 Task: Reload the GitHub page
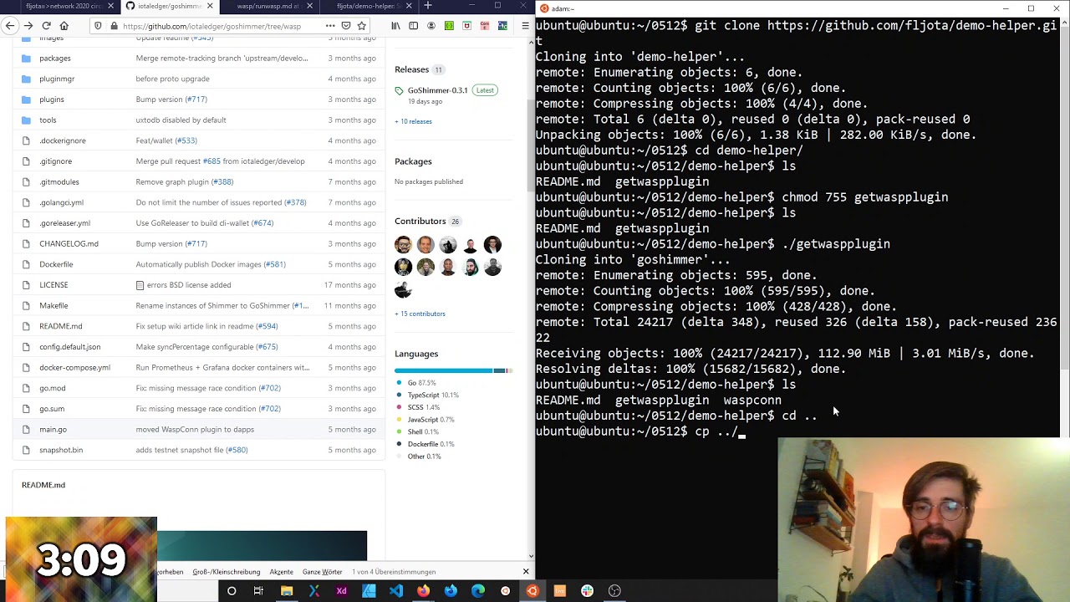click(46, 26)
